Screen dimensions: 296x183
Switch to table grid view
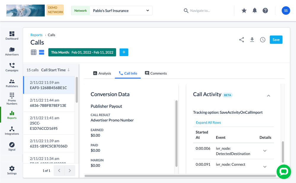33,52
